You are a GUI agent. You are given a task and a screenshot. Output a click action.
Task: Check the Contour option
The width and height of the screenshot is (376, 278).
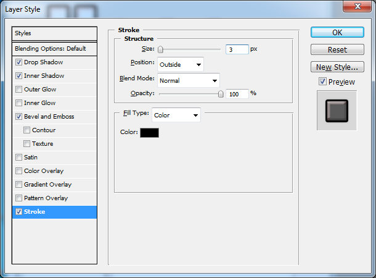(27, 130)
